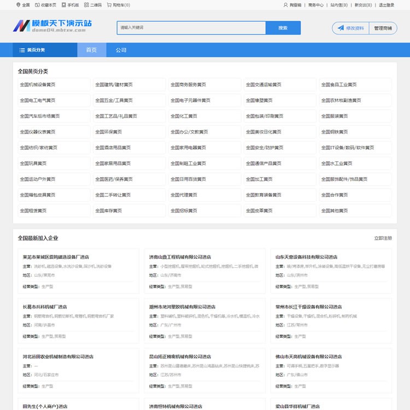The width and height of the screenshot is (410, 410).
Task: Open the 黄页分类 category menu
Action: [45, 50]
